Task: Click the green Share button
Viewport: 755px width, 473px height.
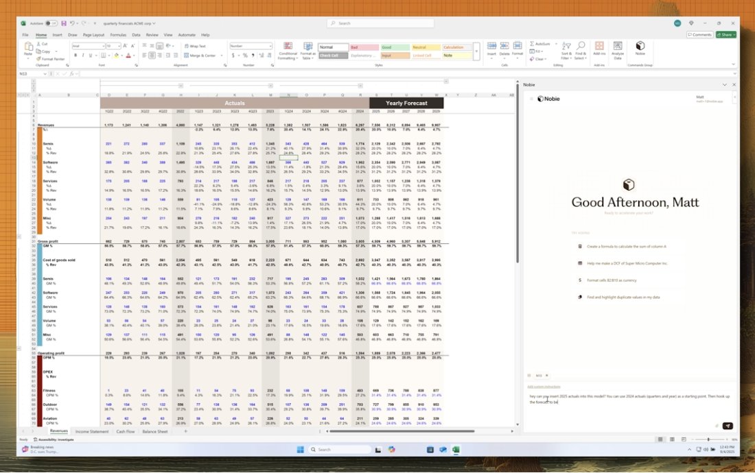Action: click(x=725, y=34)
